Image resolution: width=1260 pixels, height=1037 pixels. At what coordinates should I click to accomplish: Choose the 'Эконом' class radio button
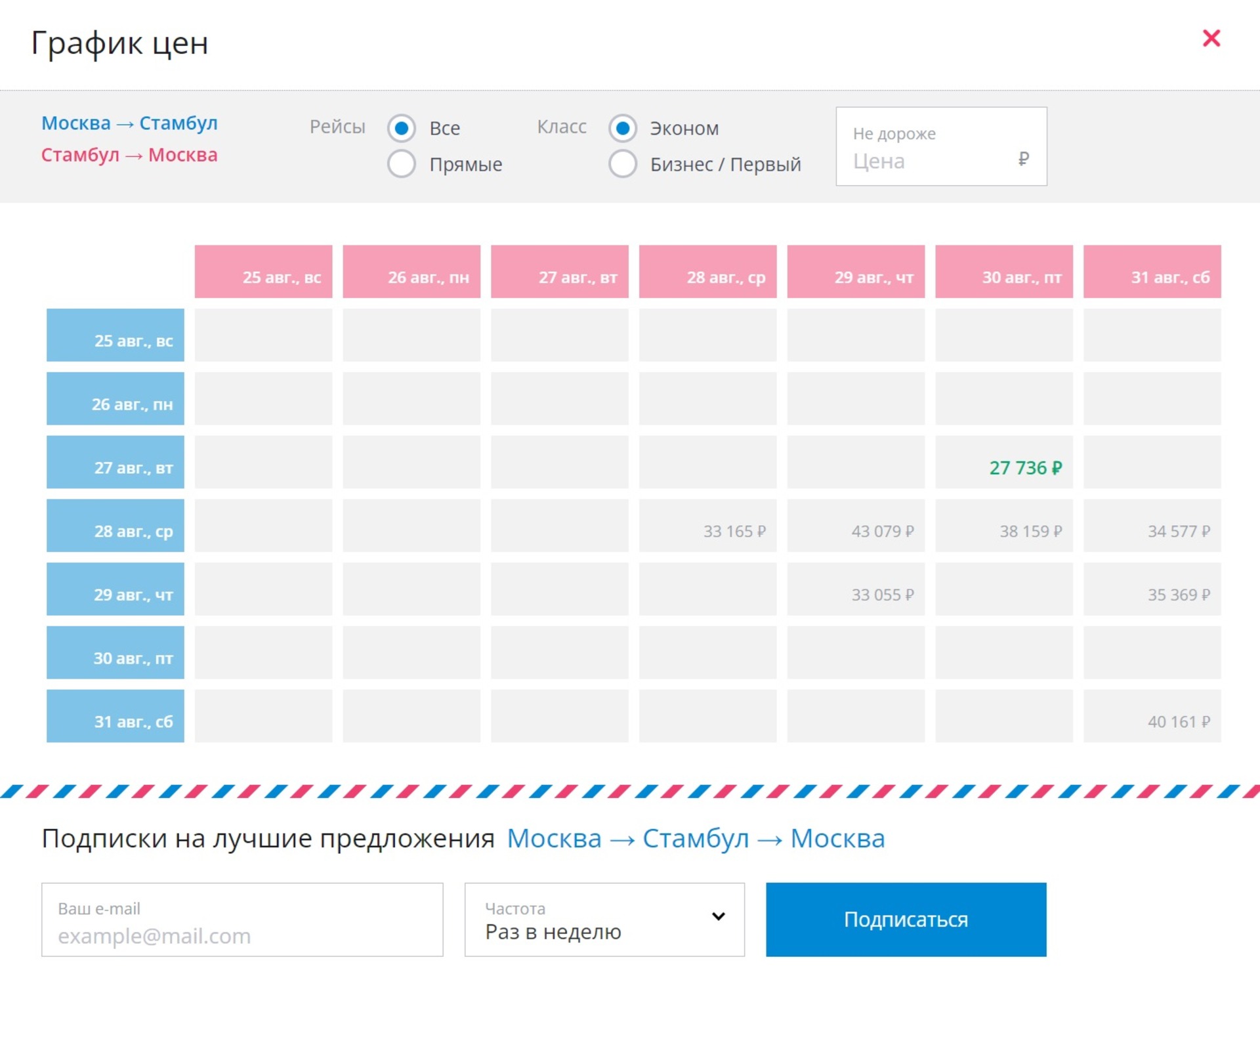click(x=623, y=128)
